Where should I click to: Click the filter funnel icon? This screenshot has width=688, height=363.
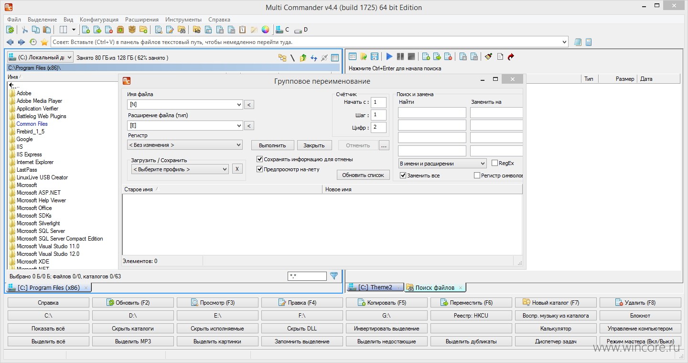tap(334, 275)
